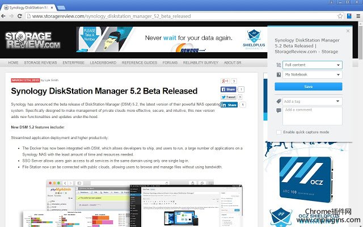Click the article title heading
The width and height of the screenshot is (363, 227).
(104, 91)
